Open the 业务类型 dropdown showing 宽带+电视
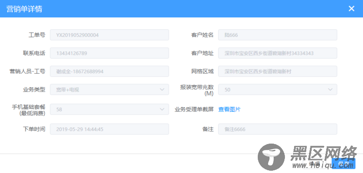This screenshot has height=173, width=363. (109, 90)
